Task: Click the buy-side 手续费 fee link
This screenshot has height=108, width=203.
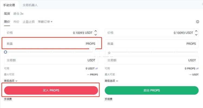Action: pos(8,99)
